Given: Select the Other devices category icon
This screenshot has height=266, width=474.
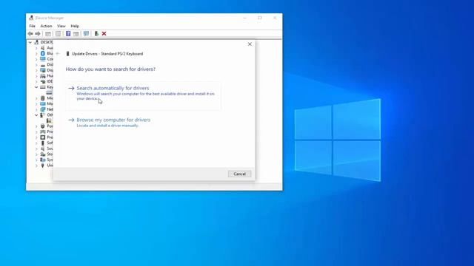Looking at the screenshot, I should [43, 115].
